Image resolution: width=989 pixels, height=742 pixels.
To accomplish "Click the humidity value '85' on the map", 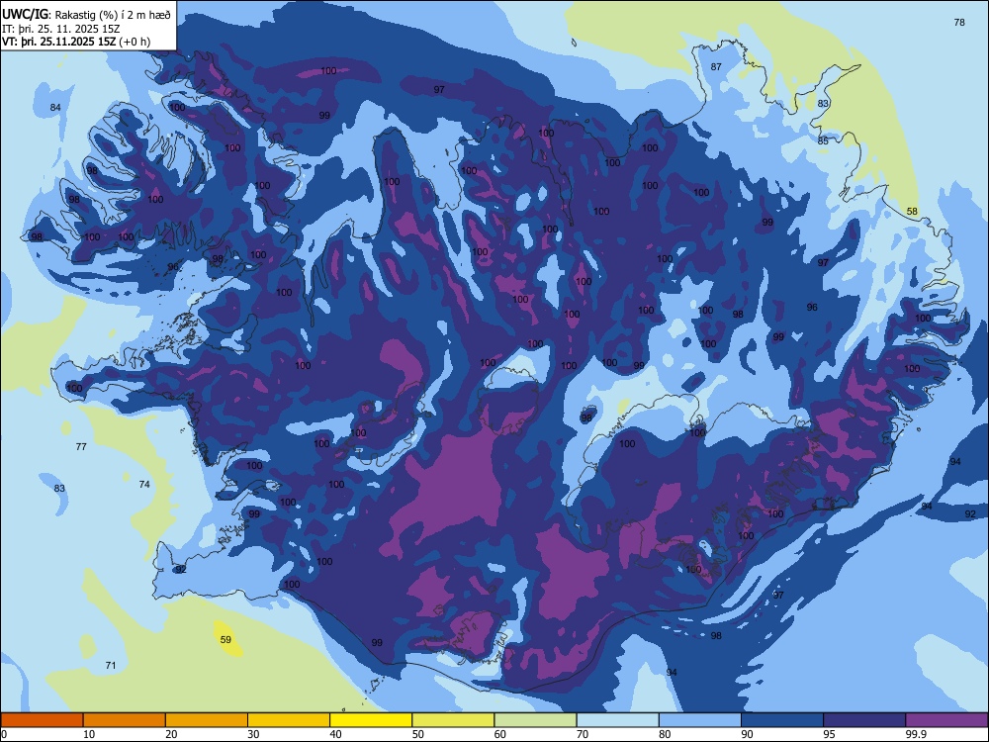I will pyautogui.click(x=823, y=140).
